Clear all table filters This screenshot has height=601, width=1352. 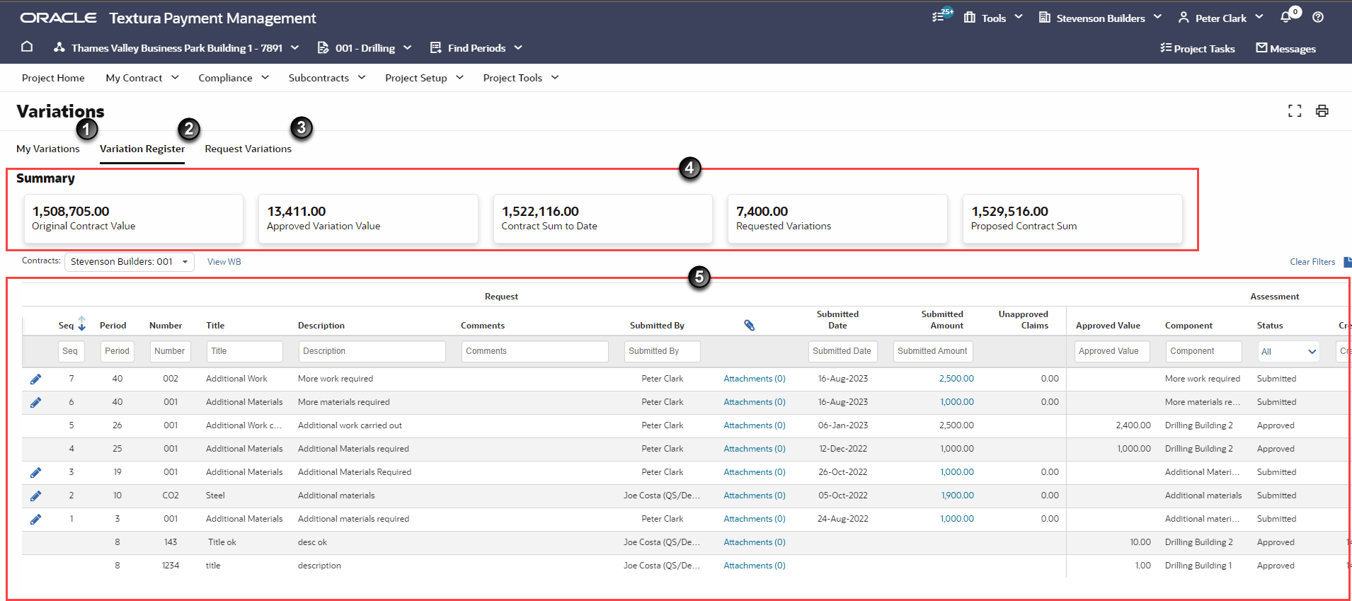1312,262
